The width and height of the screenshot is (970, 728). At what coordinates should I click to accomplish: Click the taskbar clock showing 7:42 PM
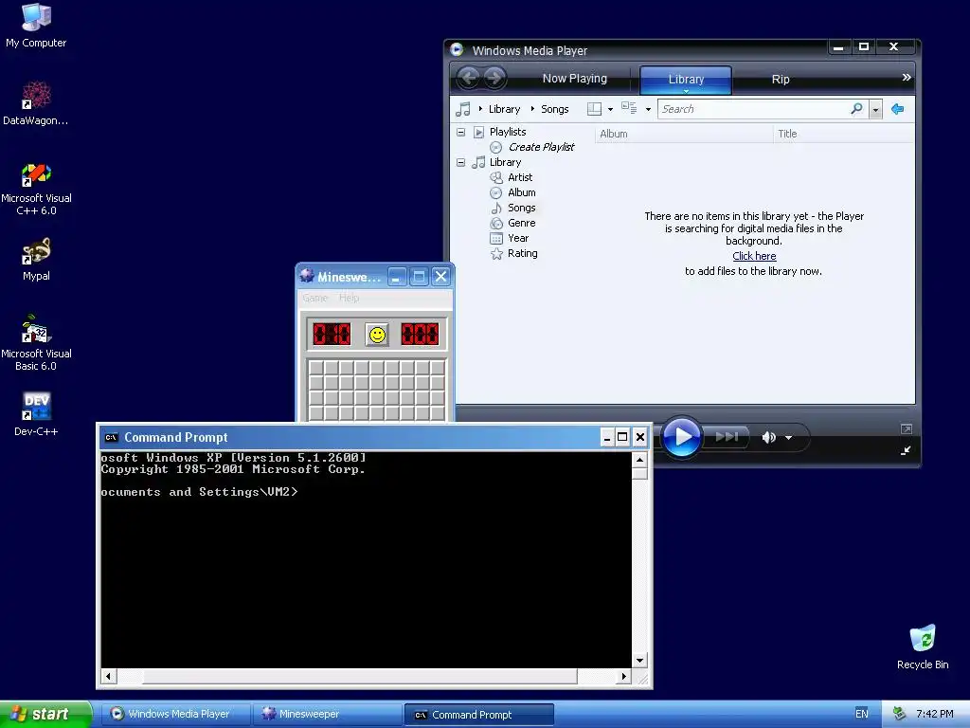934,714
